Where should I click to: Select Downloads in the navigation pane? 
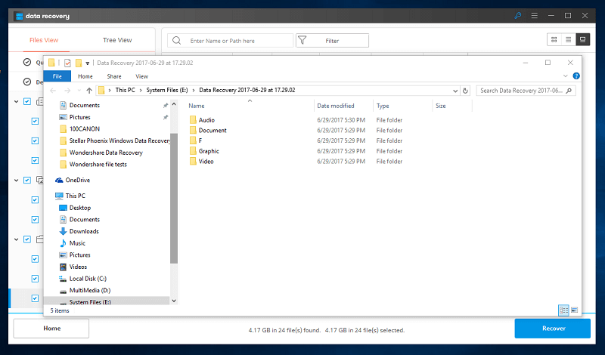pos(84,231)
